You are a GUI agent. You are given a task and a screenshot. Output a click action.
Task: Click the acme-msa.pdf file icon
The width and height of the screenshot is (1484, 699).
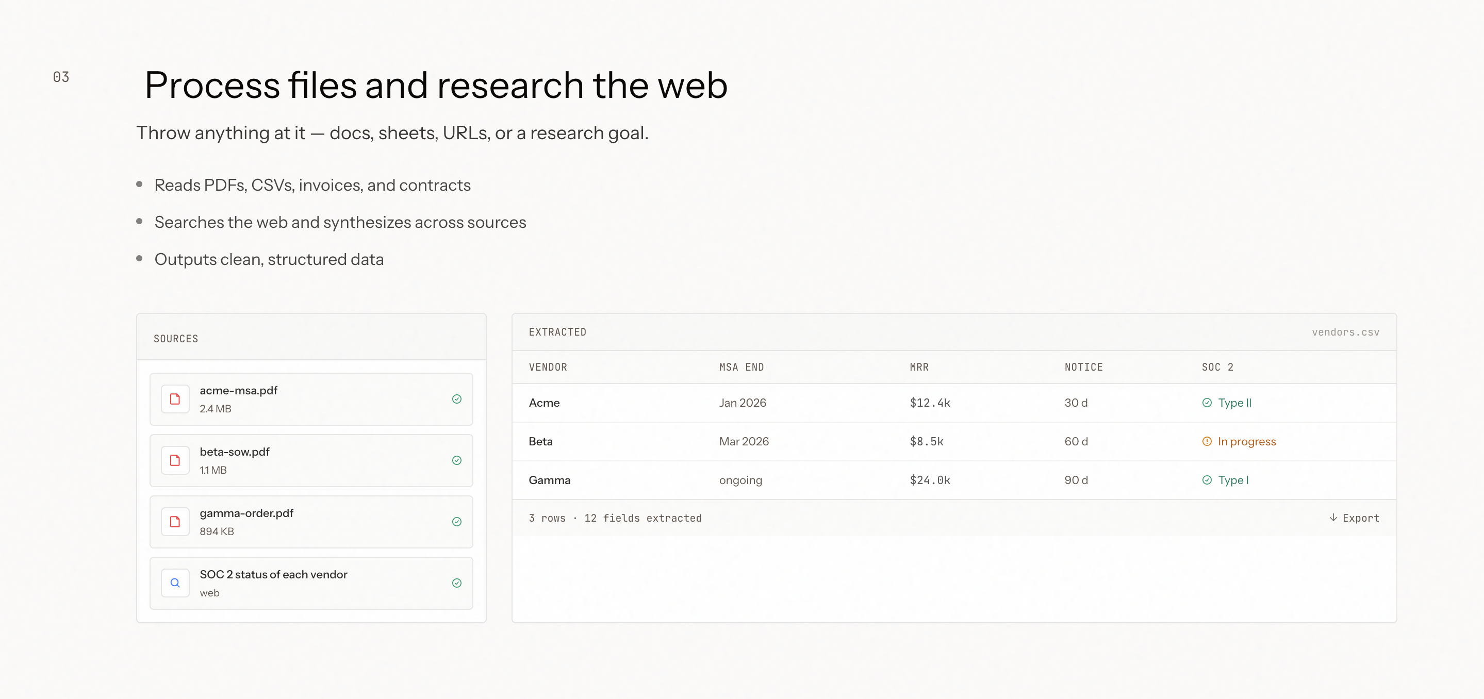[x=175, y=399]
